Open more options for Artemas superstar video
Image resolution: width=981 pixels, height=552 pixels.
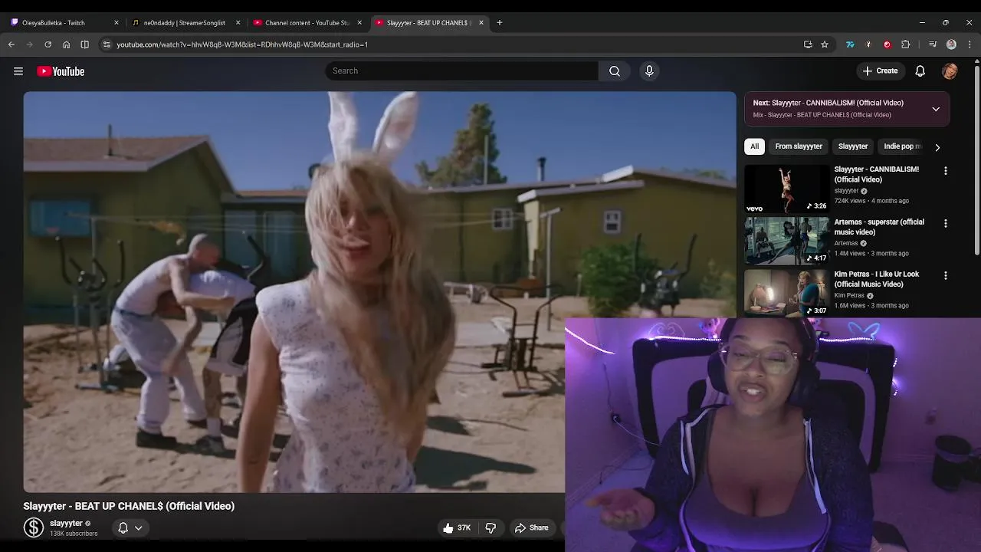tap(945, 223)
